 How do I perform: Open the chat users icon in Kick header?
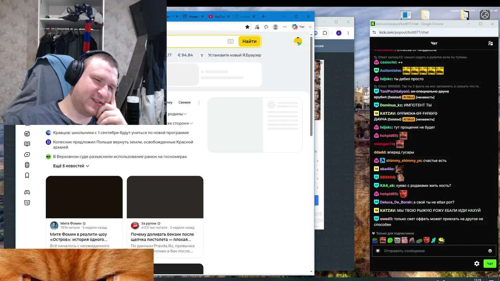pyautogui.click(x=491, y=43)
